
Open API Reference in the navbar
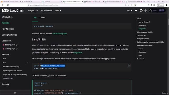46,11
